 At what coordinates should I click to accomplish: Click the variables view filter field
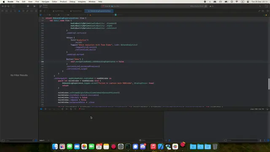coord(151,140)
